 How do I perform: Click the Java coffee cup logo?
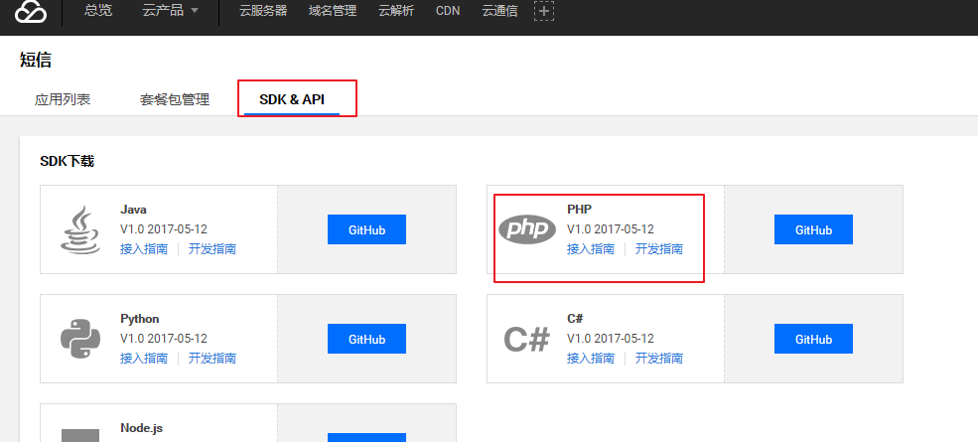point(80,229)
